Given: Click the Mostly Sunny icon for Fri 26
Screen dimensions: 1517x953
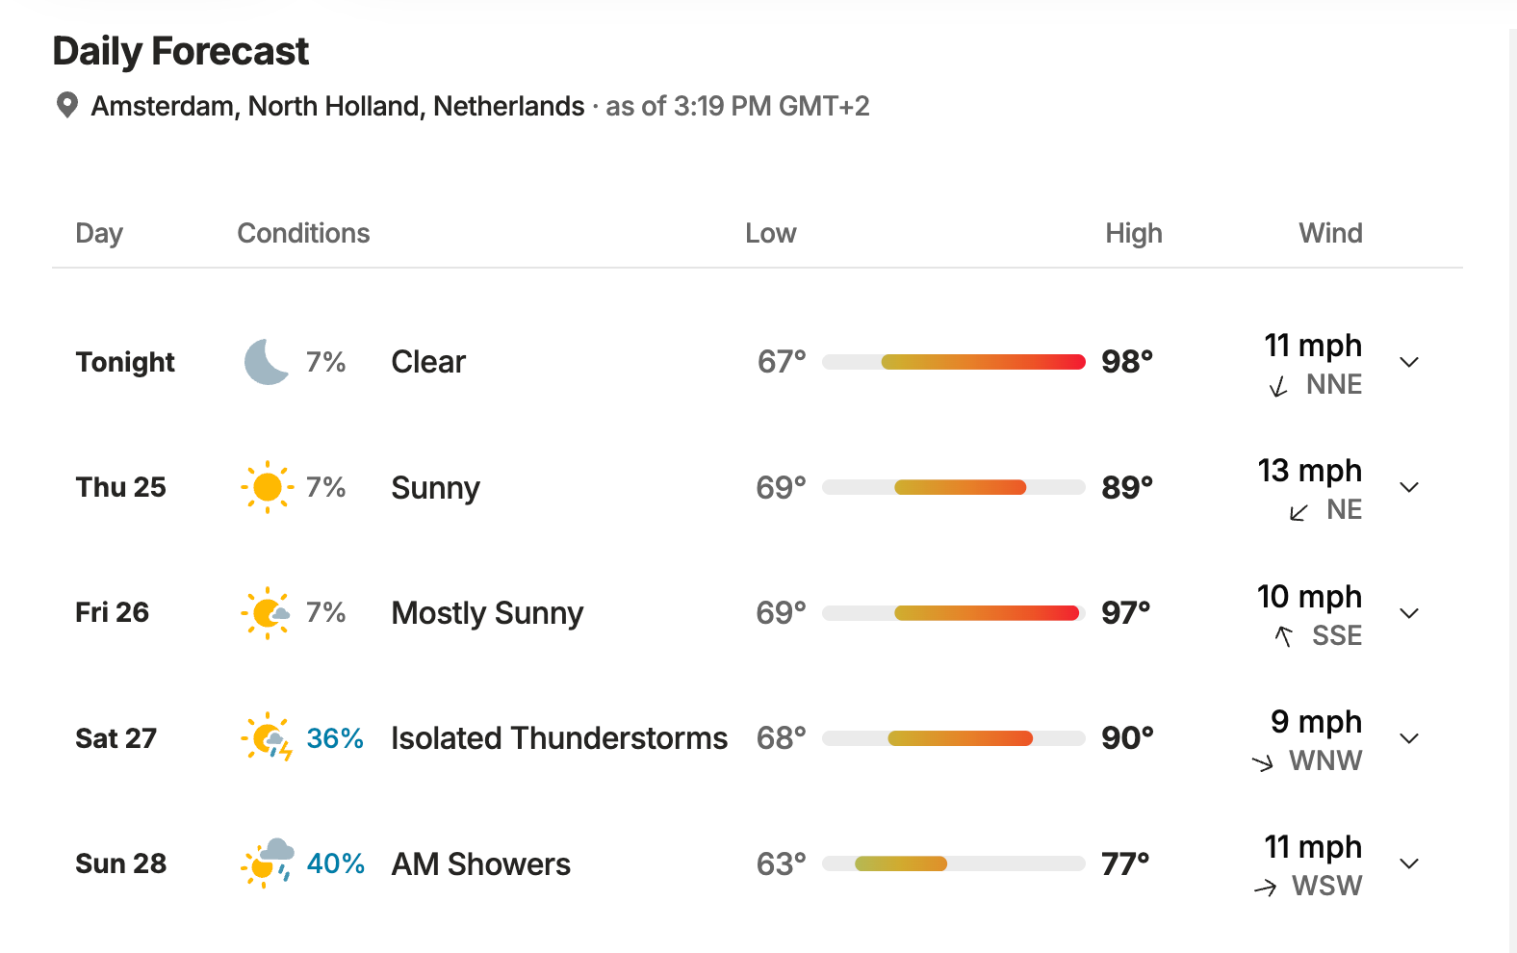Looking at the screenshot, I should 267,613.
